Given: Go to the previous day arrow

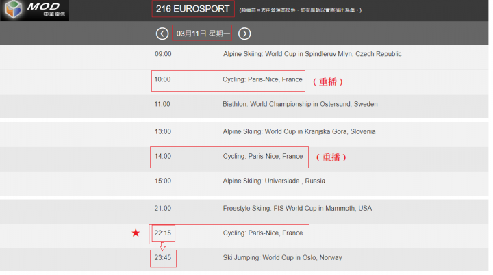Looking at the screenshot, I should click(x=162, y=34).
